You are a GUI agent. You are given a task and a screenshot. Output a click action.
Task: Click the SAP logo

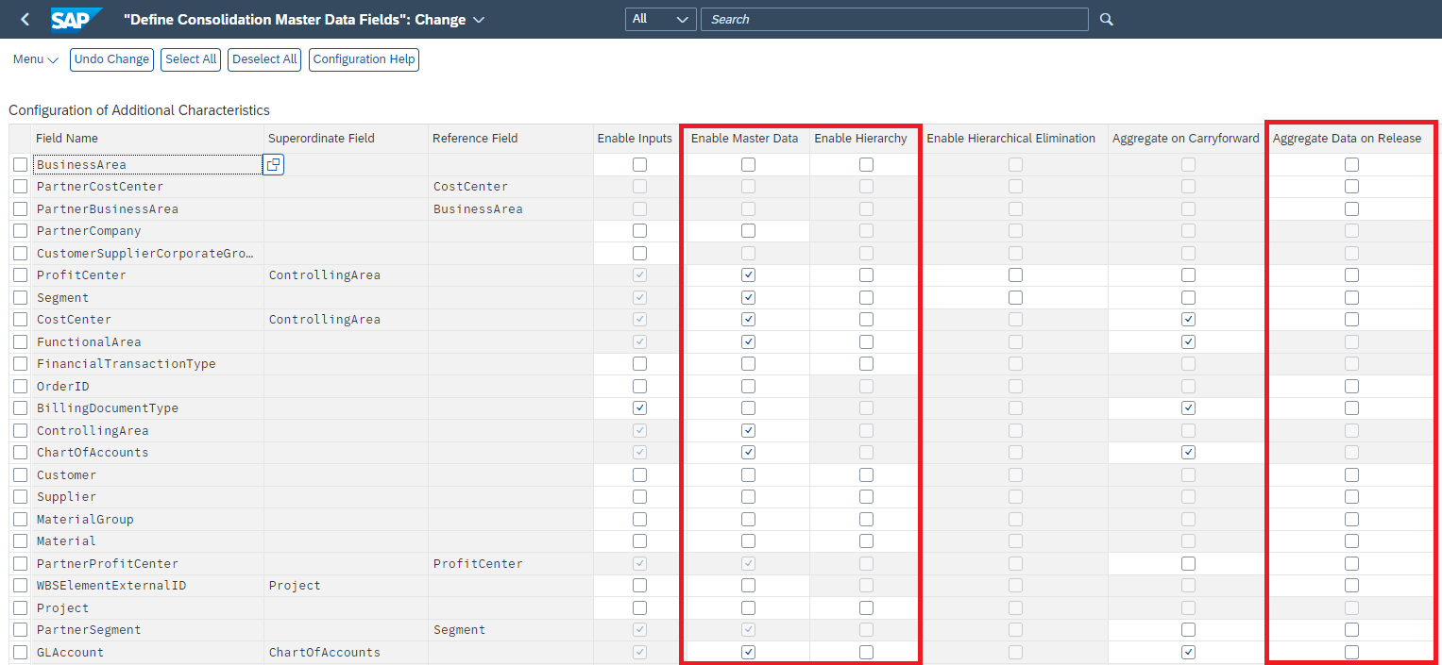pyautogui.click(x=76, y=19)
